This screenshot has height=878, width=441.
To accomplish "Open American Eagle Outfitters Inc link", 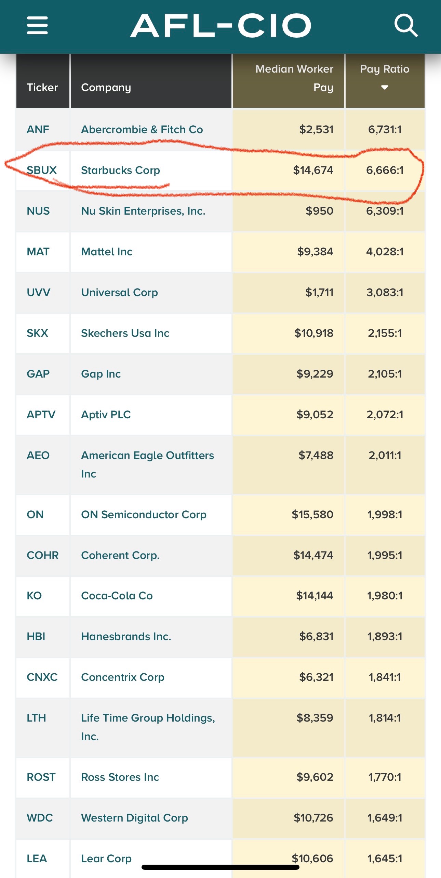I will [147, 456].
